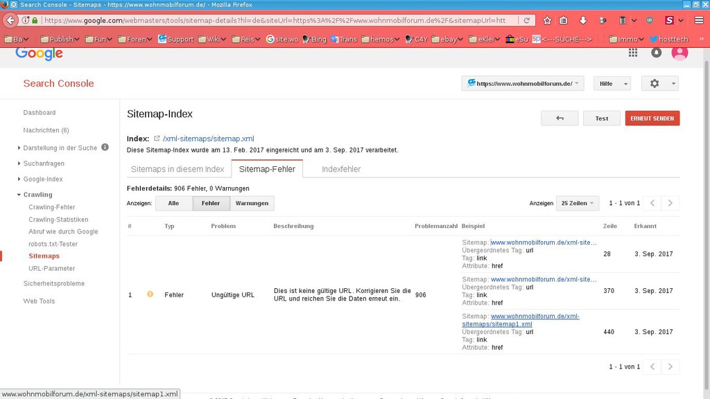Open the eSu bookmark
Screen dimensions: 710x399
(517, 39)
